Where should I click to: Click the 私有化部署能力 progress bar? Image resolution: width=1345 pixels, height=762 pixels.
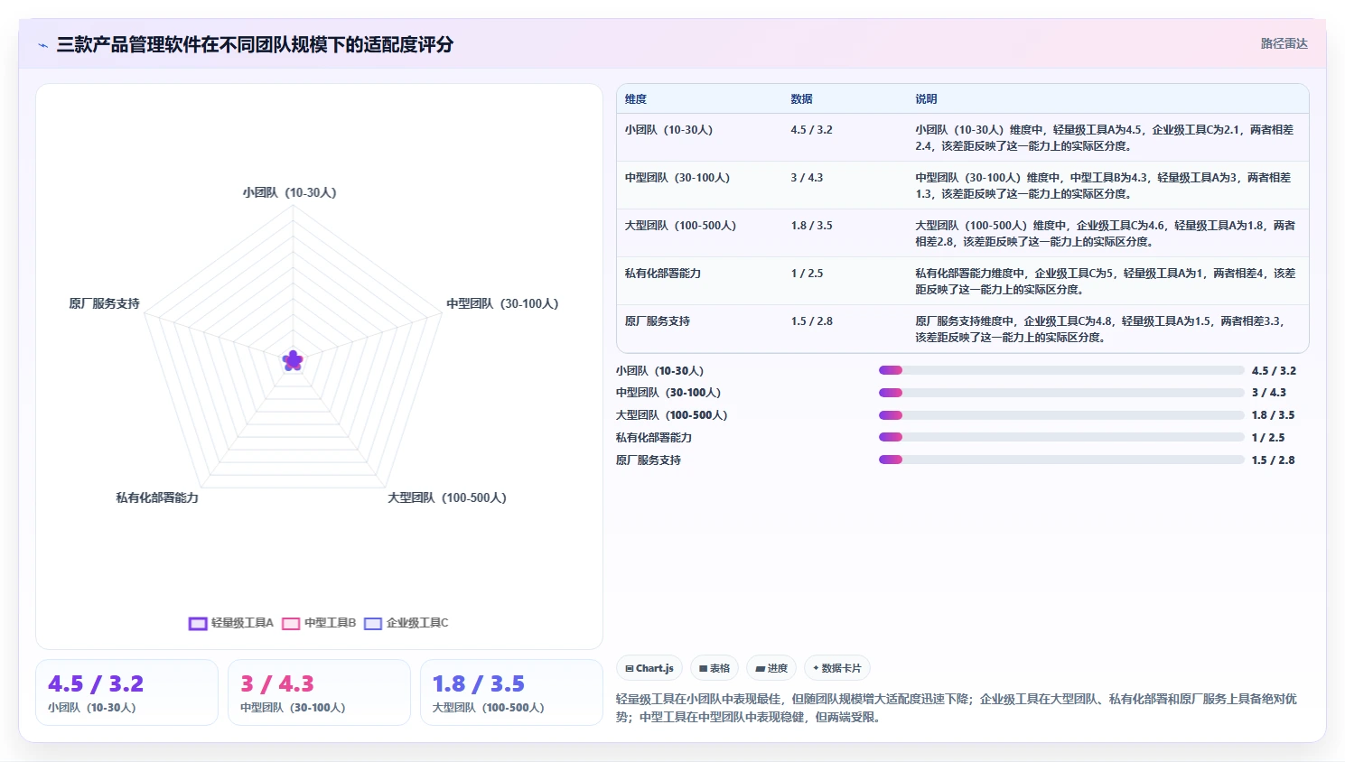(x=1061, y=437)
